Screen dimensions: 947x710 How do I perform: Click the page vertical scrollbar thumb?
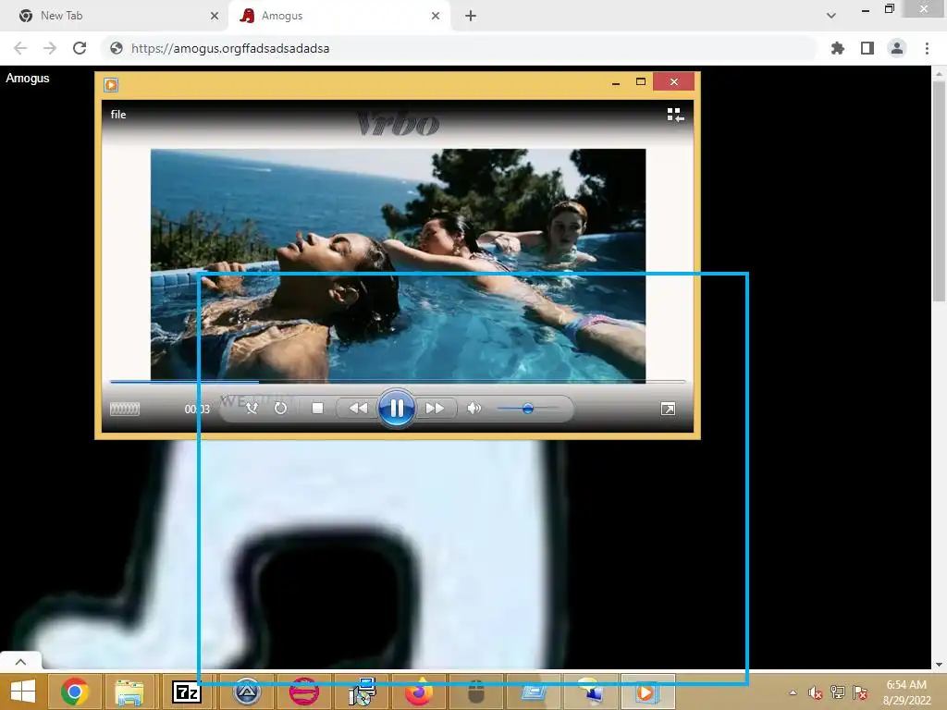pyautogui.click(x=939, y=190)
